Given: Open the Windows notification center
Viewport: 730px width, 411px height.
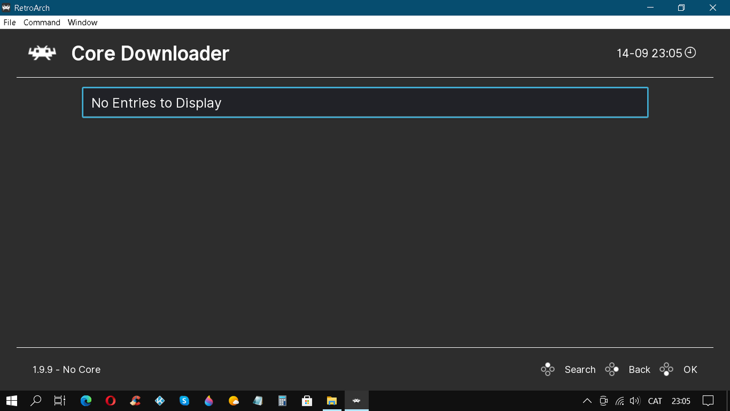Looking at the screenshot, I should [x=708, y=401].
